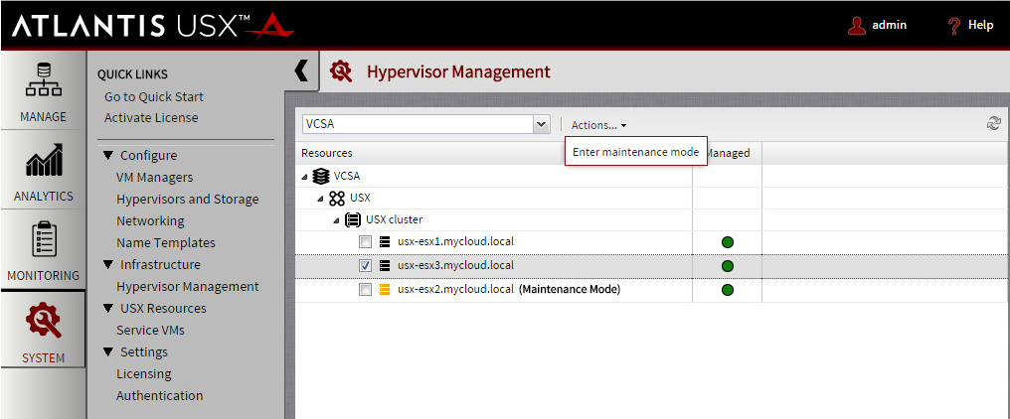Viewport: 1010px width, 419px height.
Task: Open Hypervisor Management in sidebar
Action: point(188,286)
